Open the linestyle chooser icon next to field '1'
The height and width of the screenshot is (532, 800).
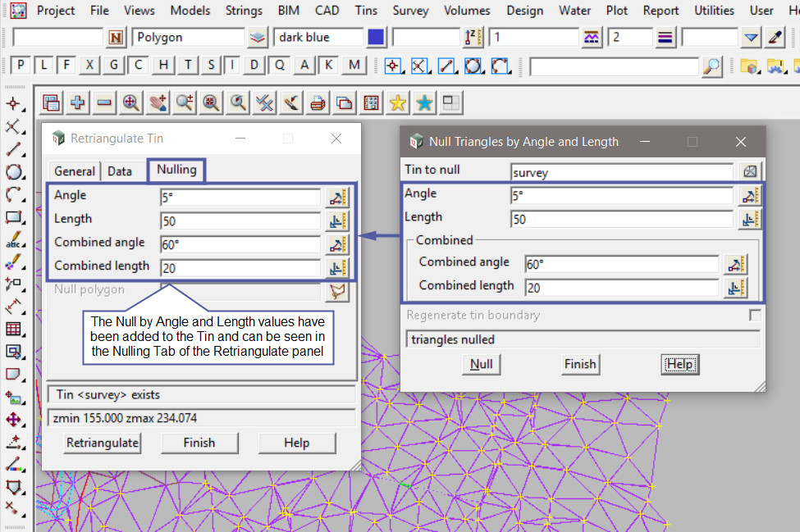click(x=591, y=37)
